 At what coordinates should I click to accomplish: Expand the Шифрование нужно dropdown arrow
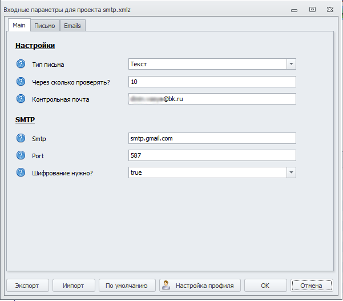pos(291,172)
